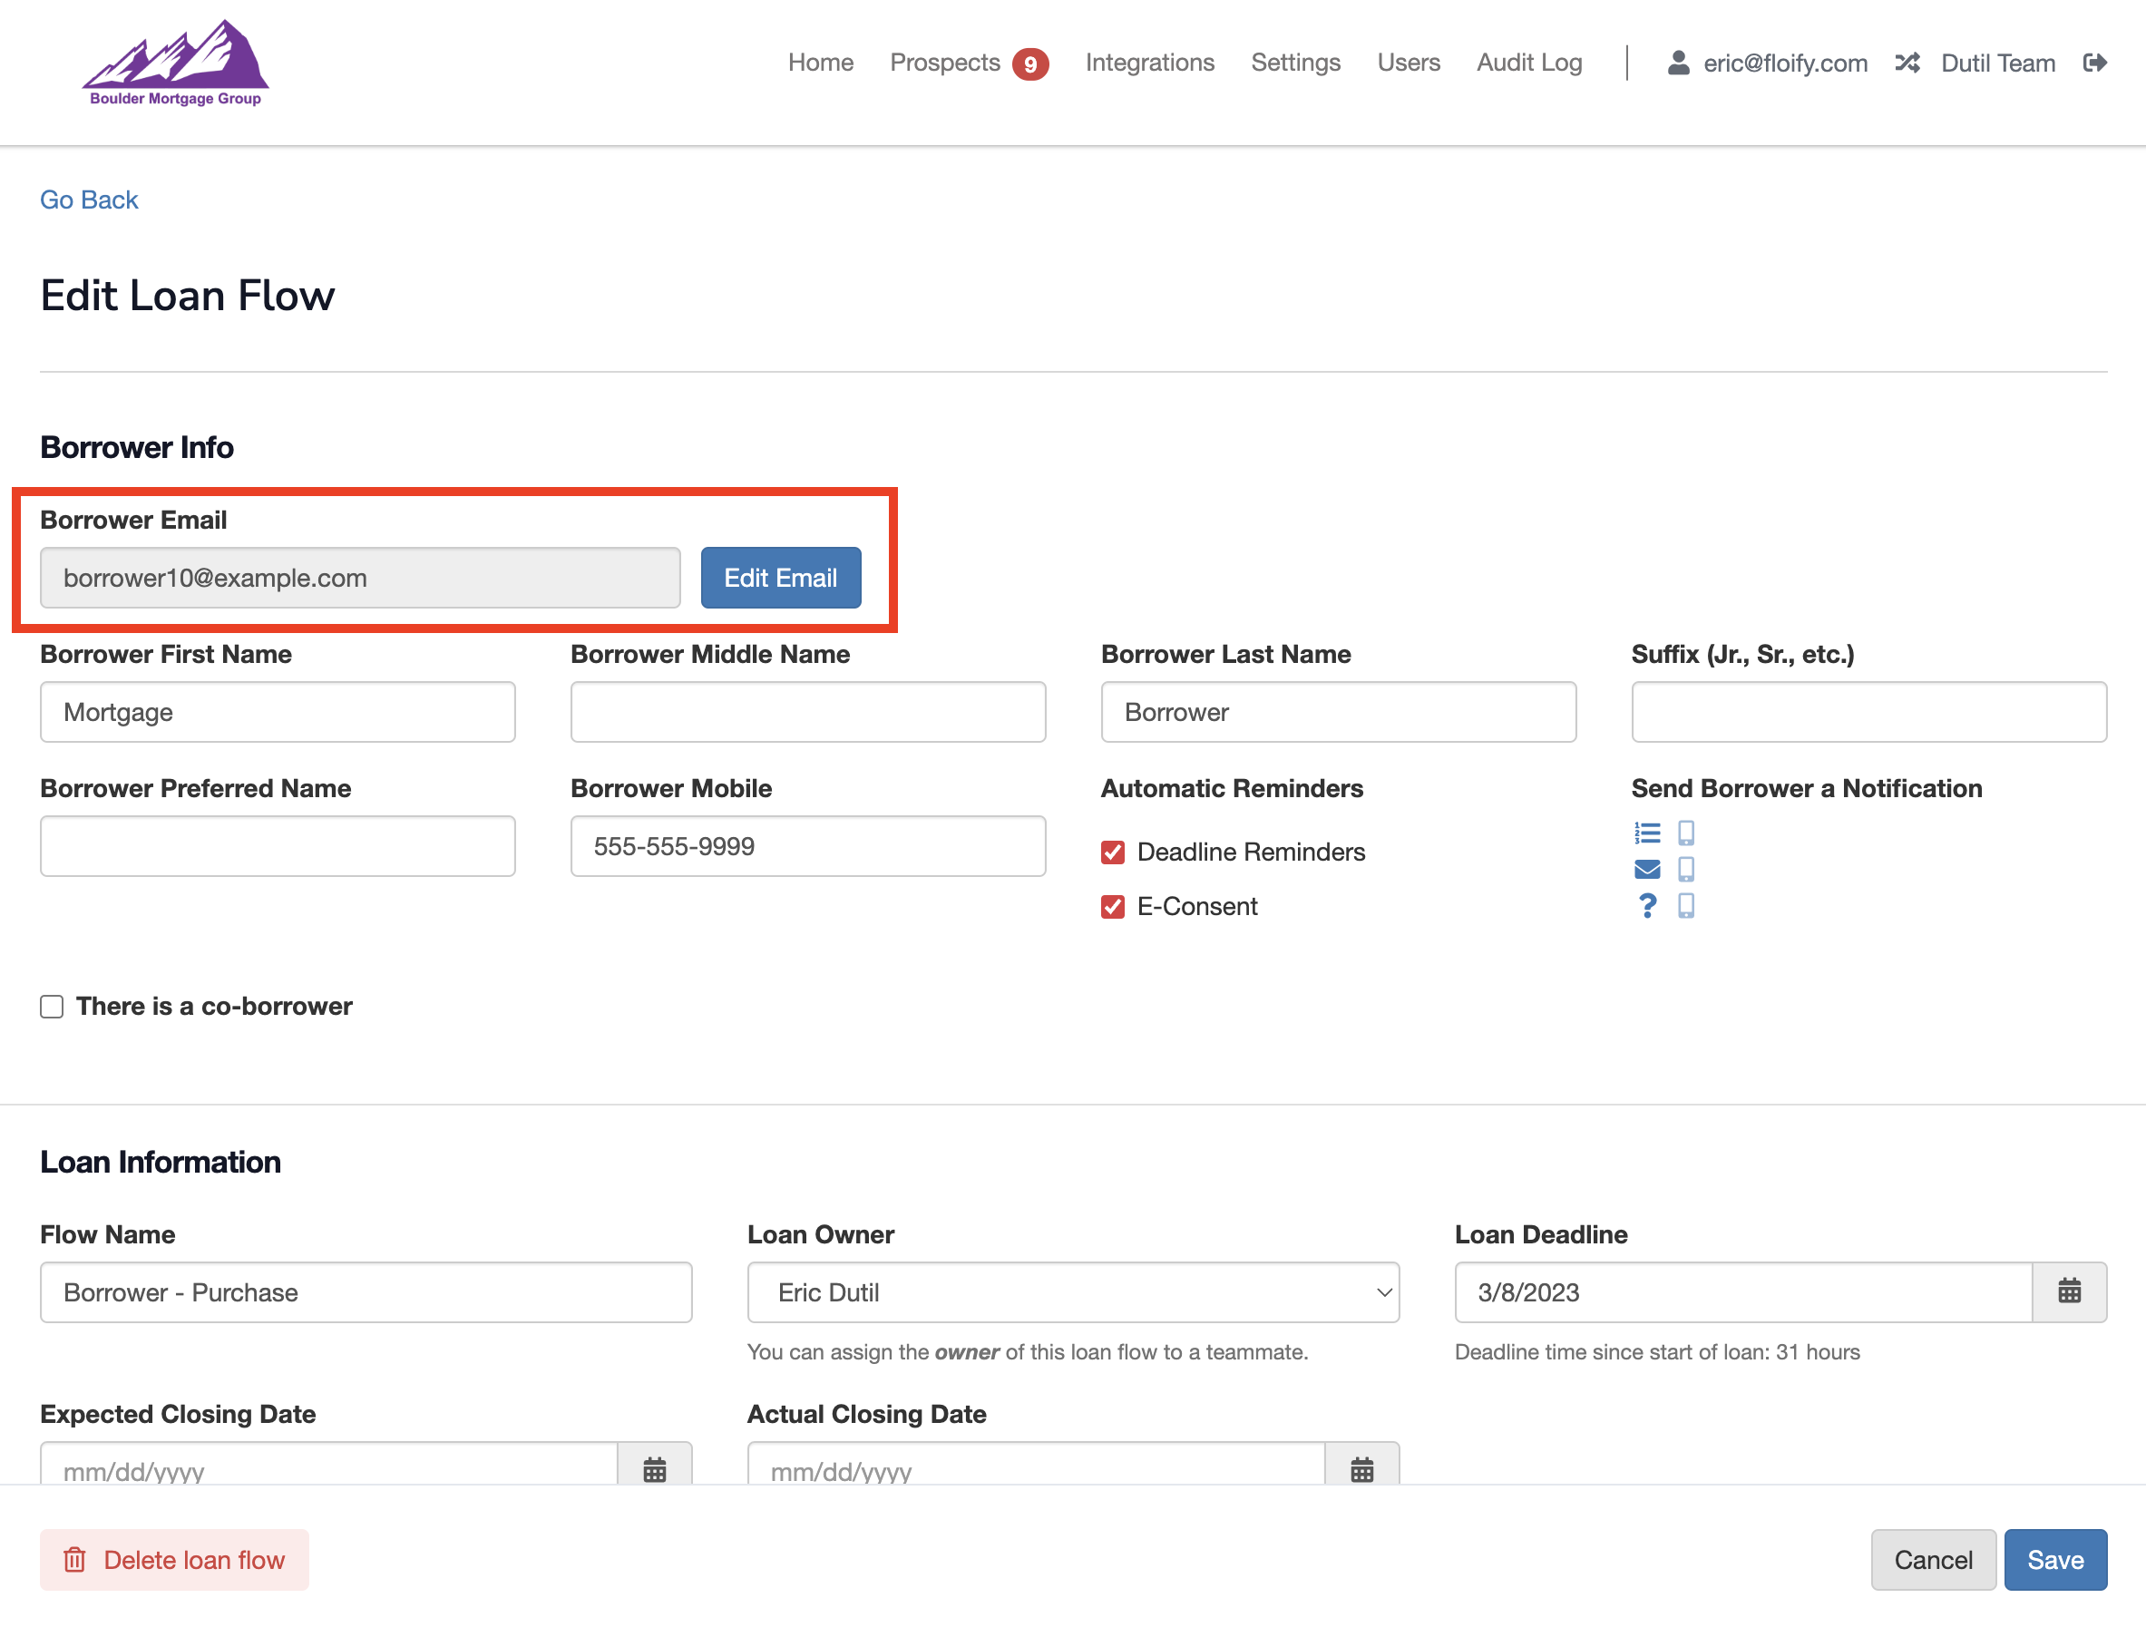Image resolution: width=2146 pixels, height=1627 pixels.
Task: Open the Expected Closing Date calendar icon
Action: [655, 1469]
